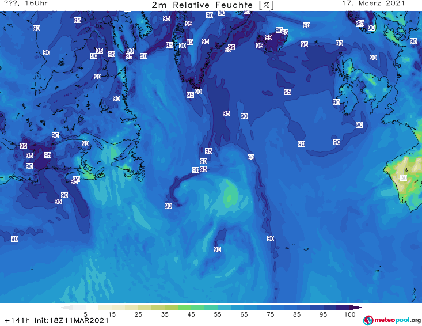Screen dimensions: 422x326
Task: Click legend tick label '25'
Action: [138, 314]
